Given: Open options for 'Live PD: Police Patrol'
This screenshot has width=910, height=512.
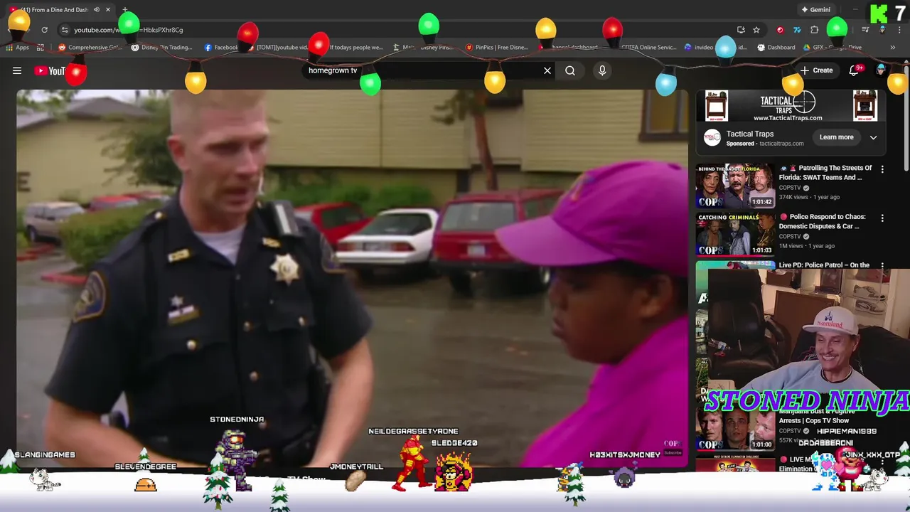Looking at the screenshot, I should click(x=882, y=266).
